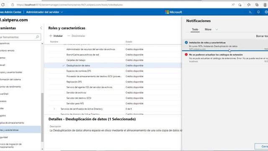Select Servidor para NFS row
Viewport: 268px width, 151px height.
113,104
